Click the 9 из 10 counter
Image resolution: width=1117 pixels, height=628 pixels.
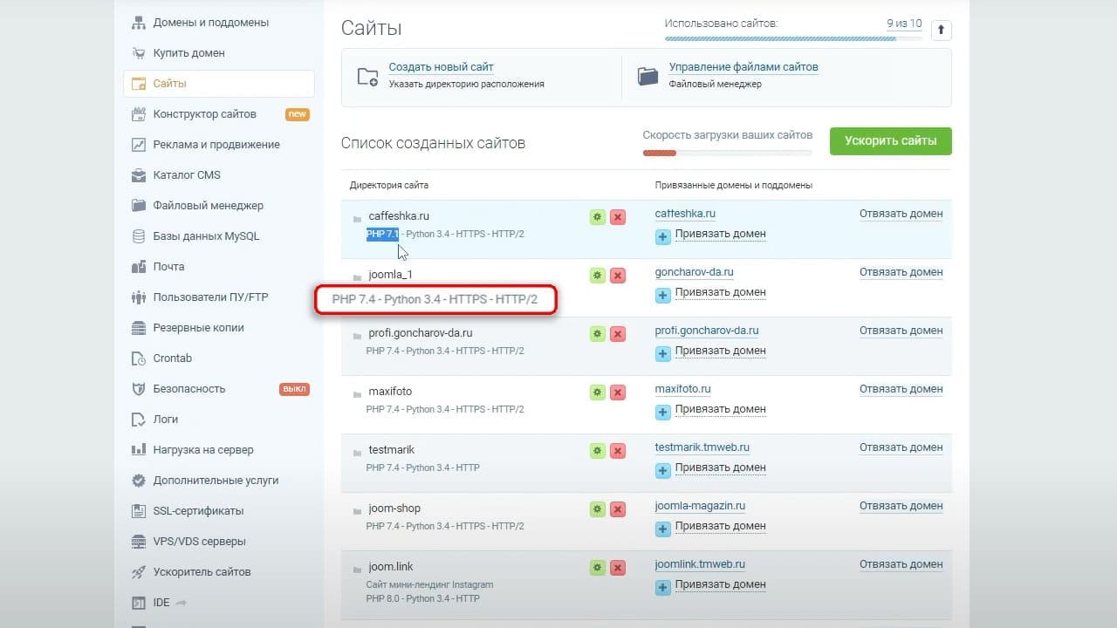(904, 24)
